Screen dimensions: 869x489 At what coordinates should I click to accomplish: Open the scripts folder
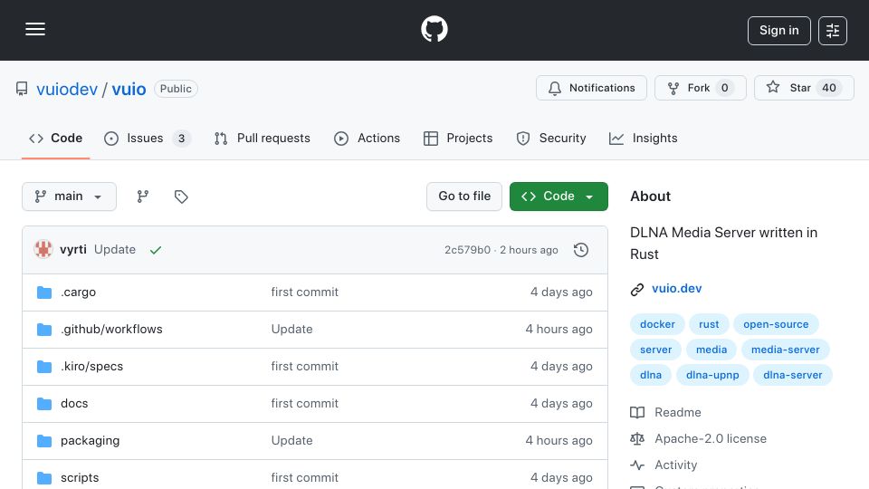[80, 478]
